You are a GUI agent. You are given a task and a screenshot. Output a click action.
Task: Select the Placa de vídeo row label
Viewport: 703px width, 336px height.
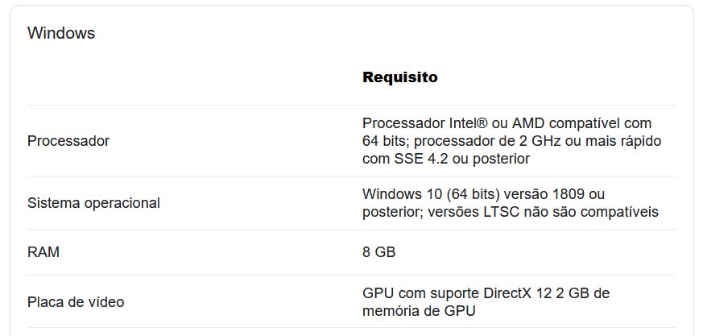coord(76,302)
